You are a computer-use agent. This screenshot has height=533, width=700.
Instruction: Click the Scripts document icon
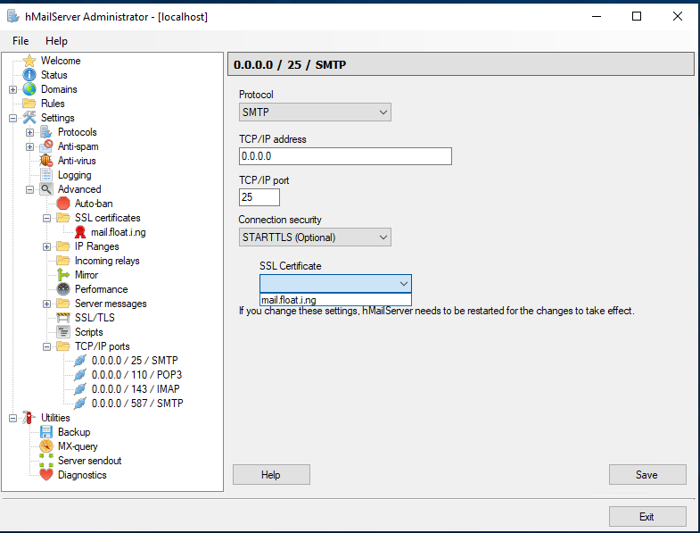(63, 332)
